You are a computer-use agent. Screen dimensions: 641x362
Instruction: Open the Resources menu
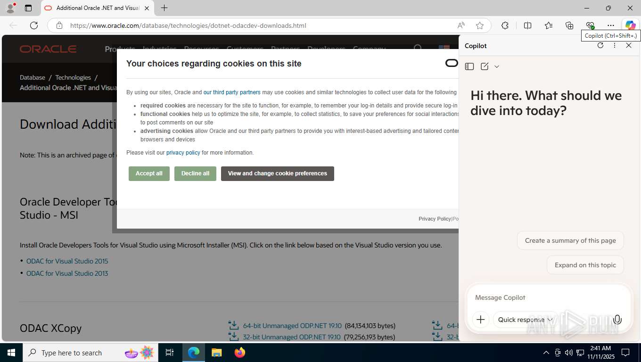(201, 49)
